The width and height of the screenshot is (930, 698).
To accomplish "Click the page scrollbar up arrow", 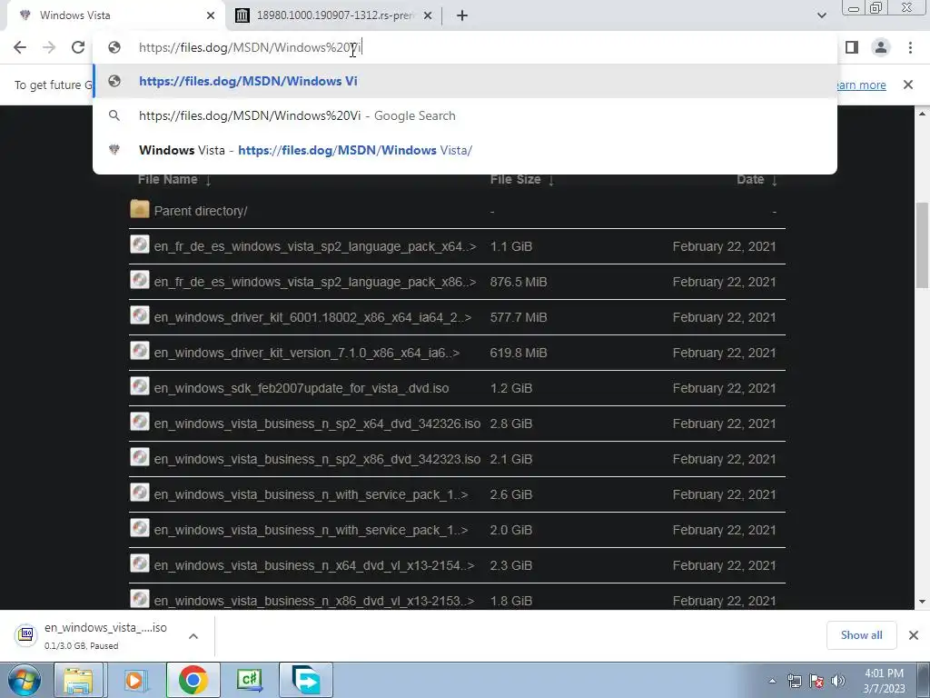I will [x=923, y=113].
